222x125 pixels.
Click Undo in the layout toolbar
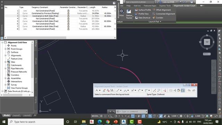pos(189,90)
